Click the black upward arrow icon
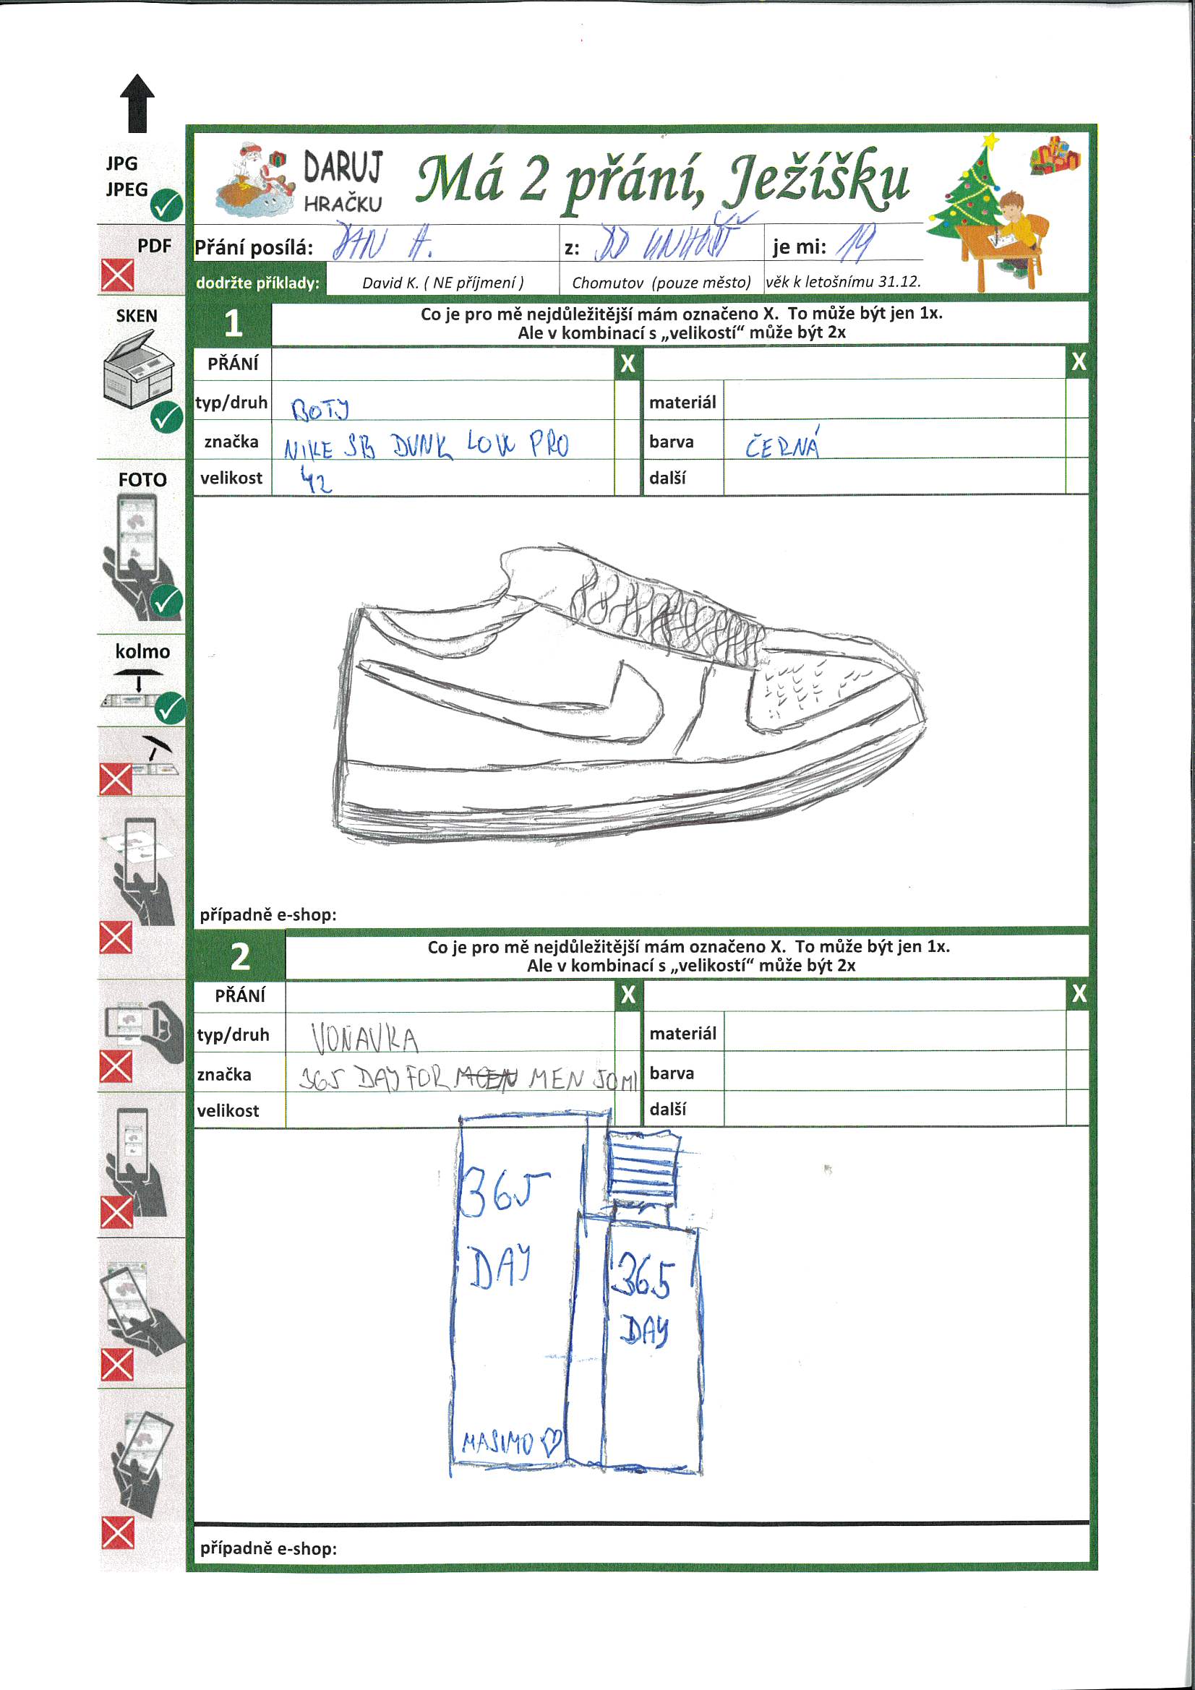The width and height of the screenshot is (1195, 1690). [137, 103]
